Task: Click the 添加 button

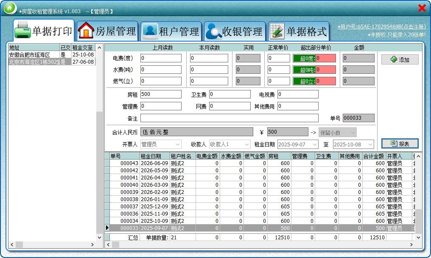Action: (400, 59)
